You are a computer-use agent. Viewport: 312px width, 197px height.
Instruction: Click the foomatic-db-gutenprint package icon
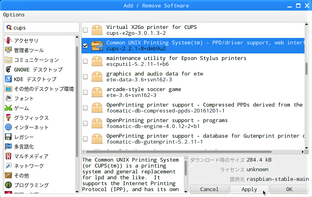(97, 139)
